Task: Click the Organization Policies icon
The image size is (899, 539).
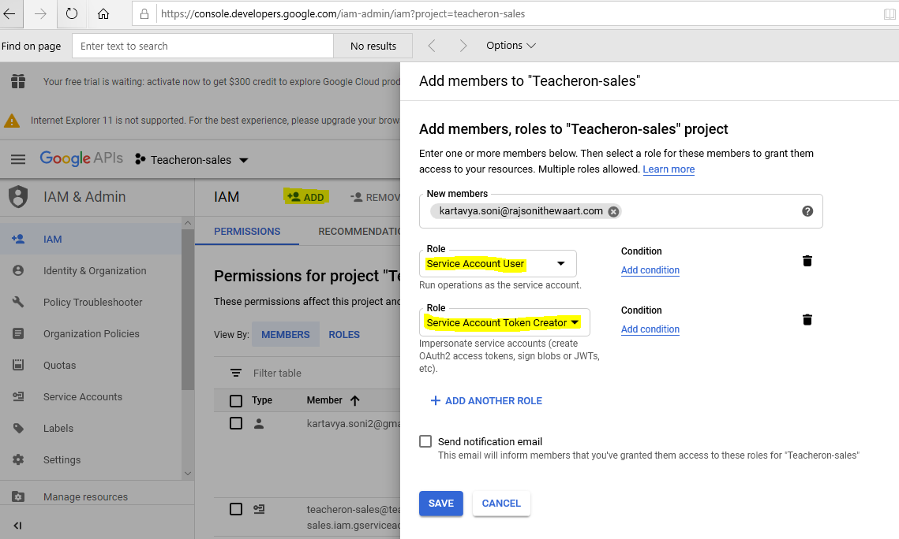Action: pyautogui.click(x=18, y=333)
